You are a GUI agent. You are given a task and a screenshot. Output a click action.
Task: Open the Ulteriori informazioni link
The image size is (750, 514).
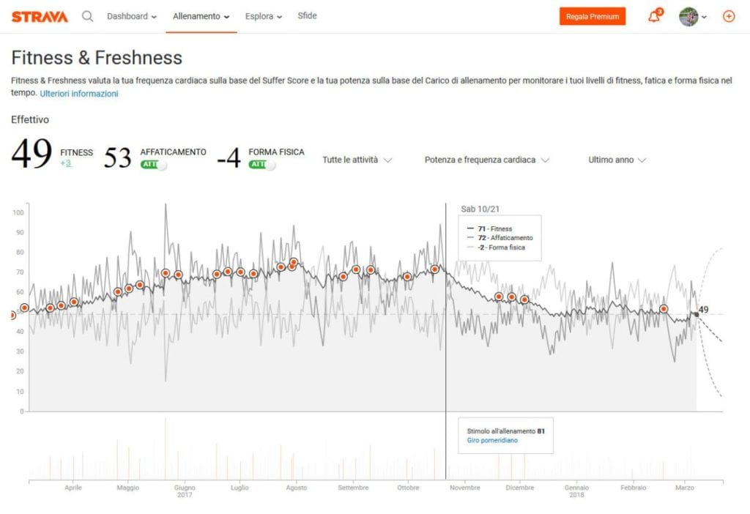79,94
